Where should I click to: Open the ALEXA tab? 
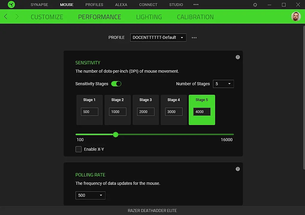121,5
